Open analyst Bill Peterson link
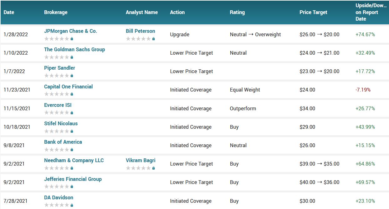The image size is (389, 209). click(x=141, y=31)
